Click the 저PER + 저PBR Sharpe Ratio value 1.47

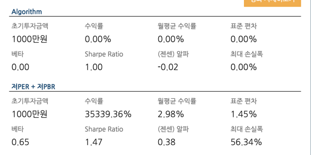(94, 142)
